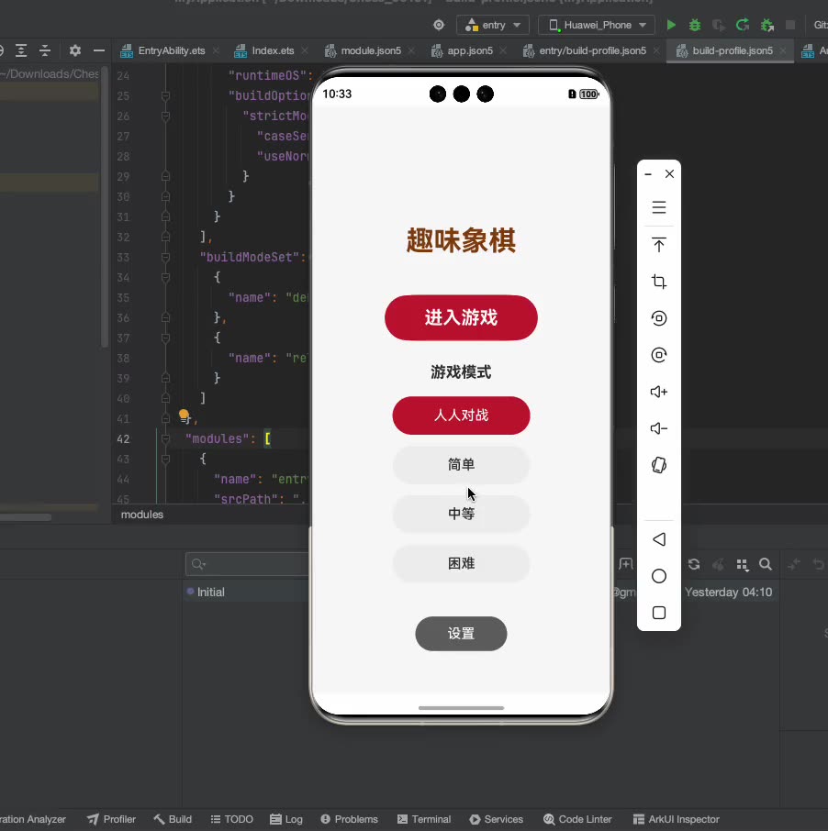Open the entry run configuration dropdown
This screenshot has width=828, height=831.
pos(492,26)
